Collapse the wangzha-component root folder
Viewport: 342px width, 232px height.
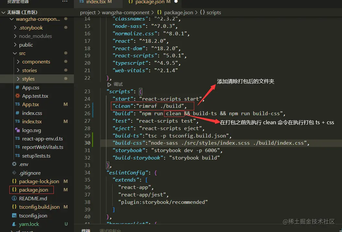click(x=12, y=19)
